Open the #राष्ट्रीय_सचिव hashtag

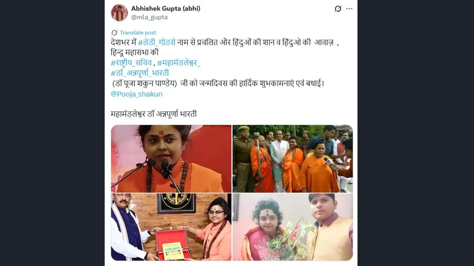(x=132, y=63)
